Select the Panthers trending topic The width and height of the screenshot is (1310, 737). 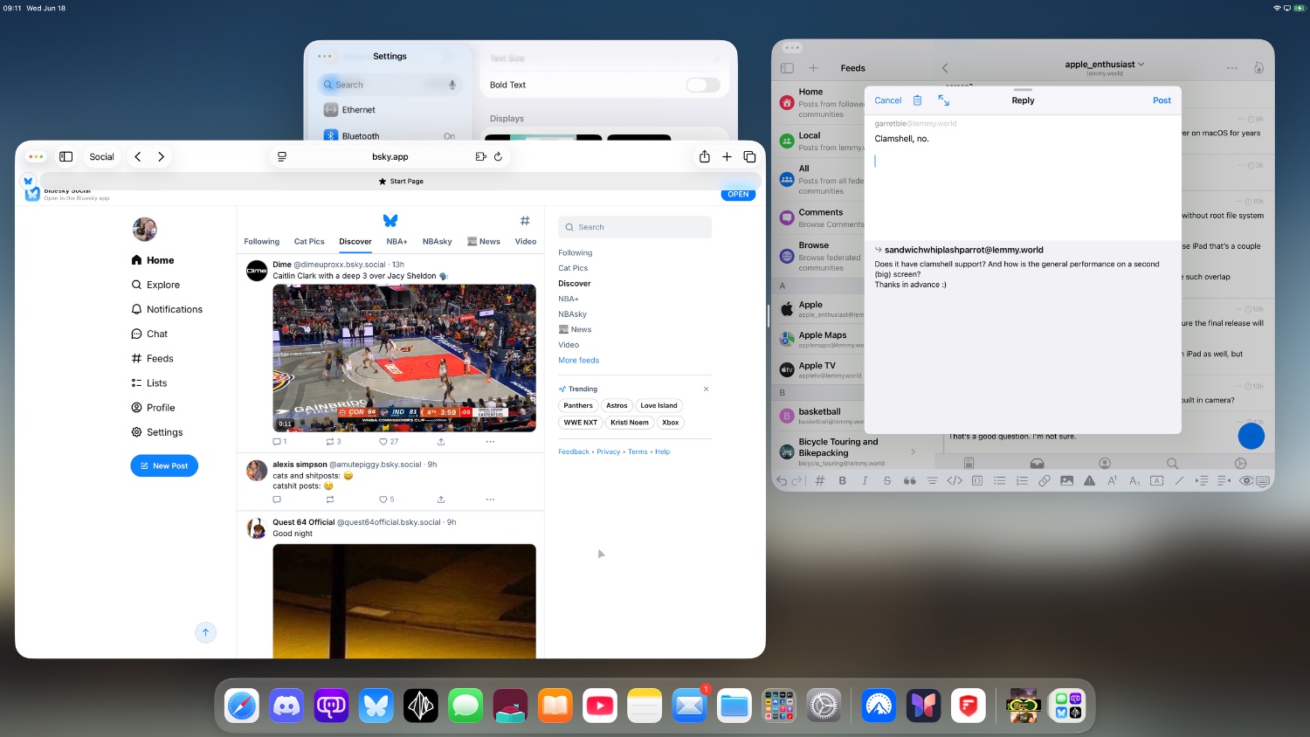click(x=578, y=406)
